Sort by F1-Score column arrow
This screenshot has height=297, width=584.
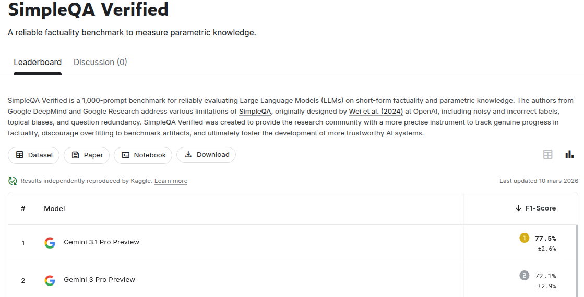coord(518,208)
